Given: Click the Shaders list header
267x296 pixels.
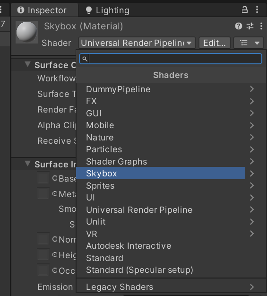Looking at the screenshot, I should tap(171, 75).
